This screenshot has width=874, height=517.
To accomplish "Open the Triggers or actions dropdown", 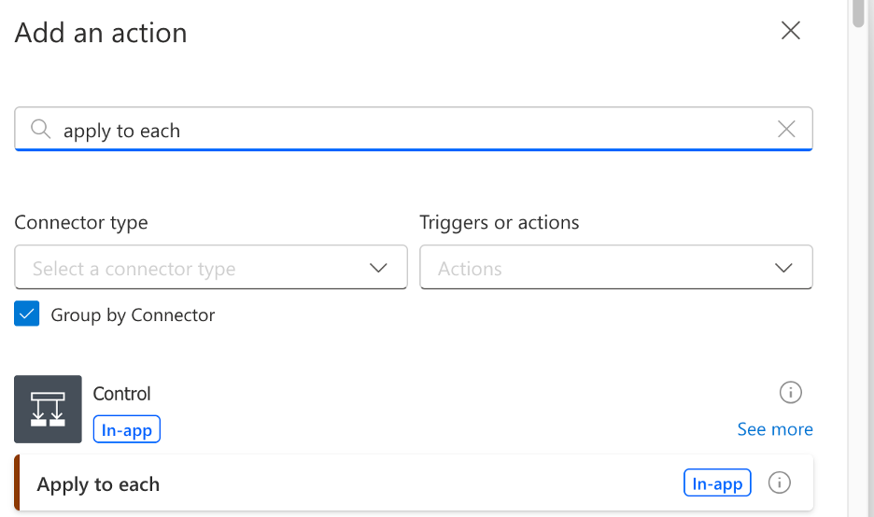I will click(x=616, y=268).
